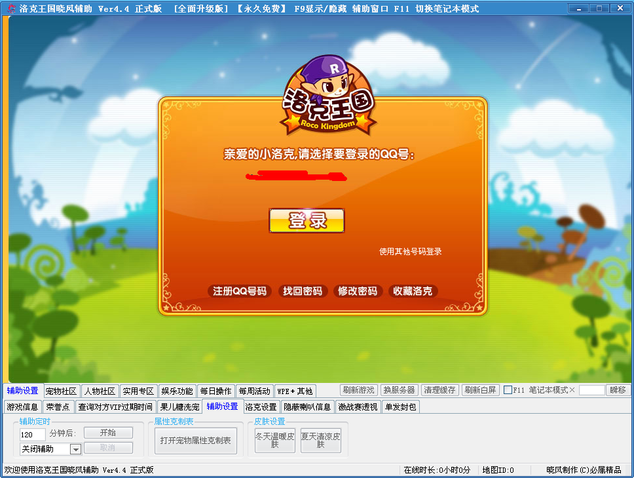This screenshot has width=634, height=478.
Task: Click 地图ID:0 status bar text
Action: tap(498, 470)
